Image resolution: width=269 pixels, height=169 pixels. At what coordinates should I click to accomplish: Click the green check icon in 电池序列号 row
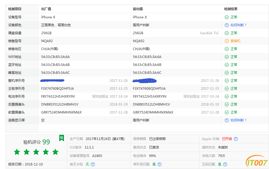[227, 97]
